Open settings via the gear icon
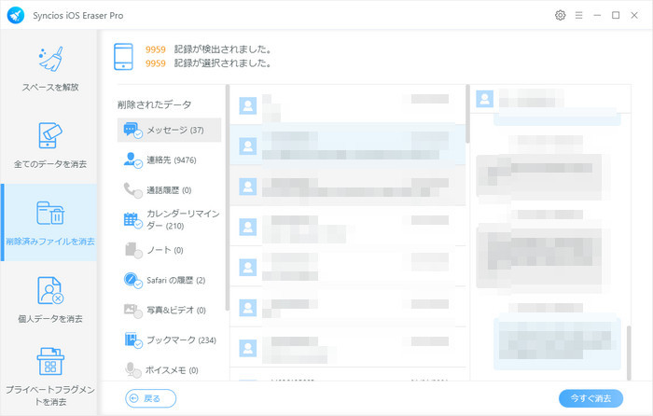The width and height of the screenshot is (653, 416). click(560, 16)
